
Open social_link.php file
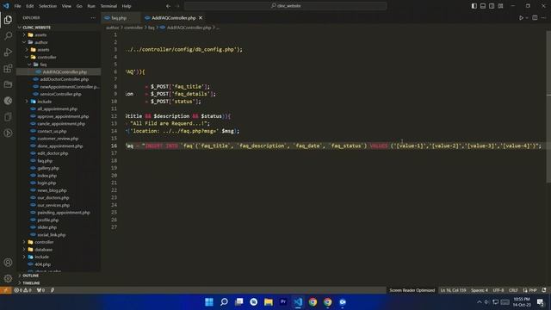52,235
